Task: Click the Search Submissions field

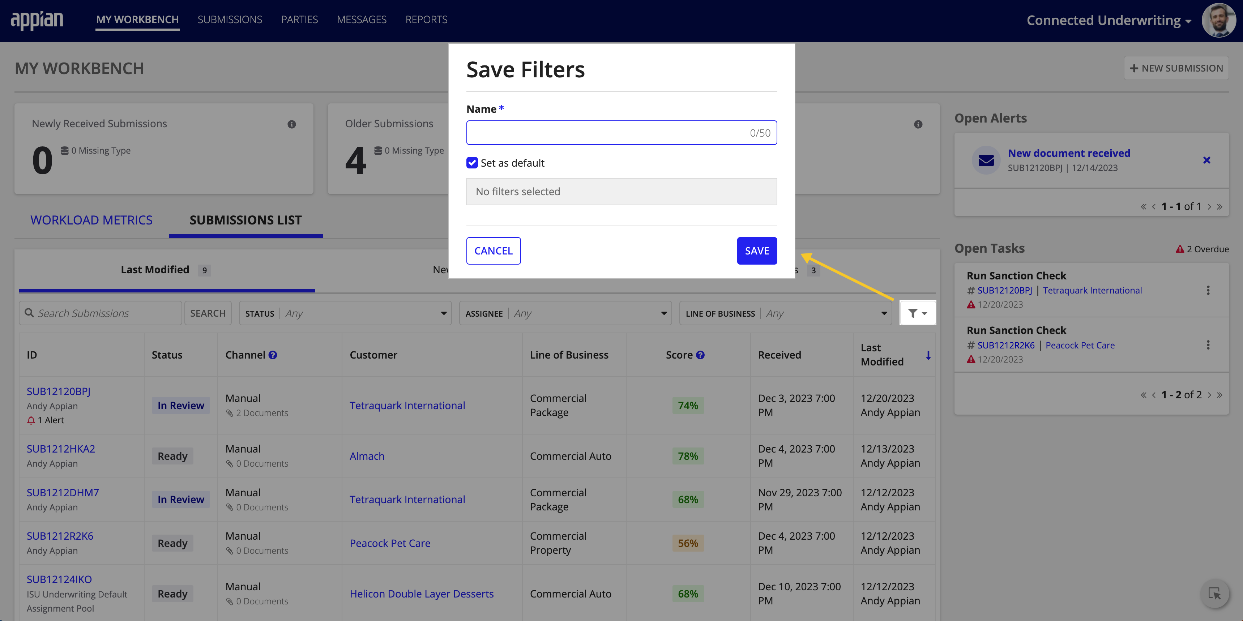Action: [101, 313]
